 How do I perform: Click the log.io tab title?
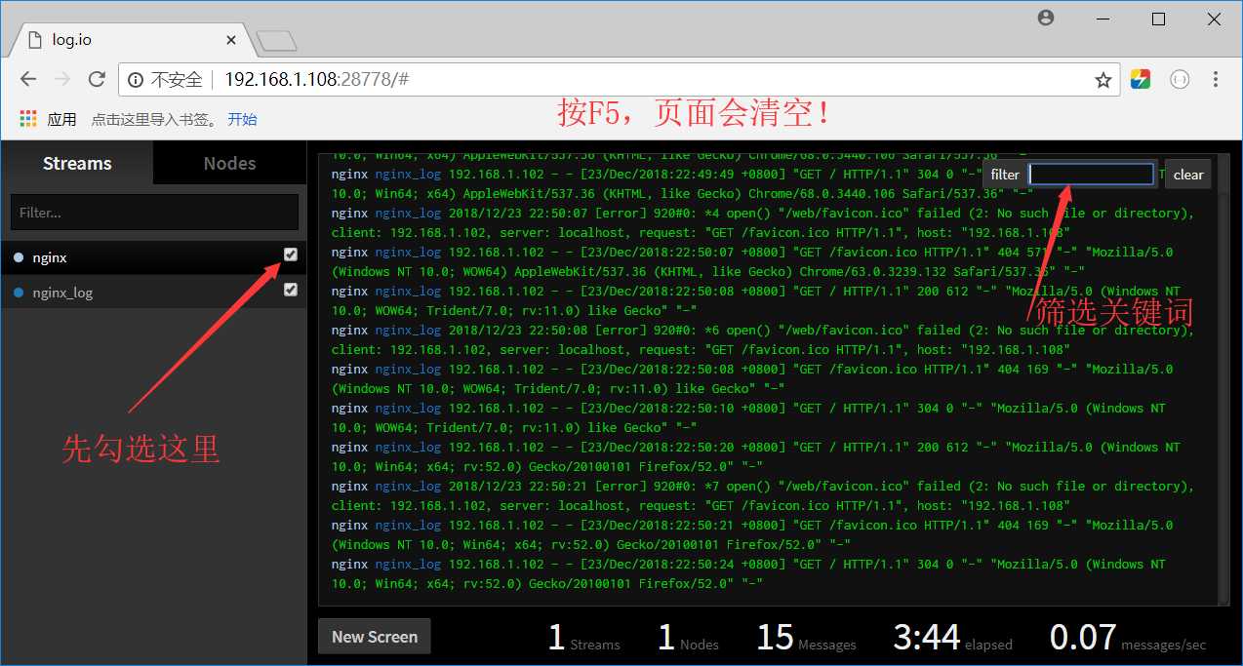[72, 40]
